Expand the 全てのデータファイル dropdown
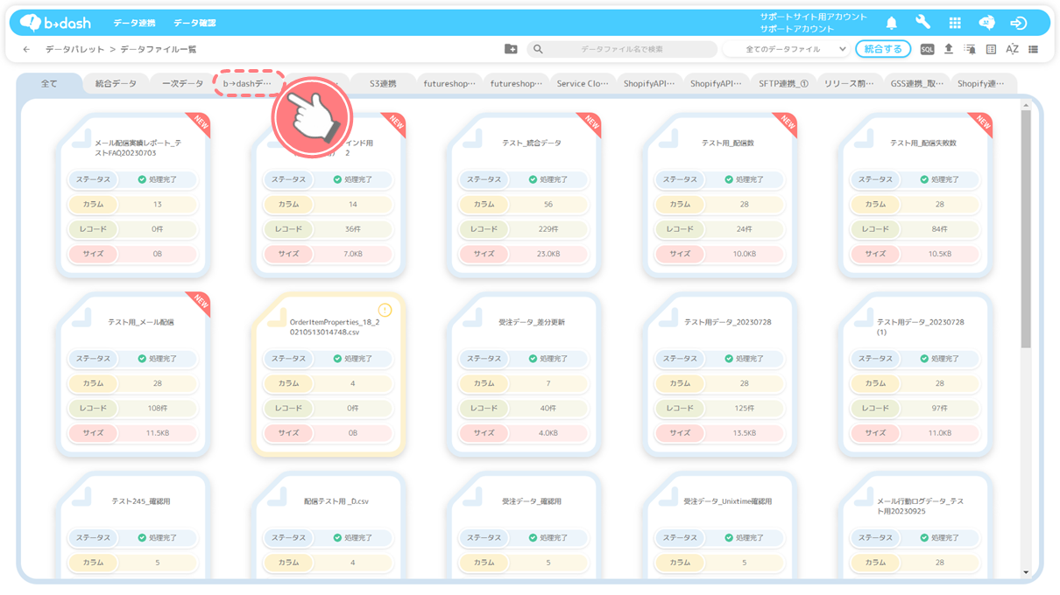Viewport: 1060px width, 595px height. pos(786,50)
